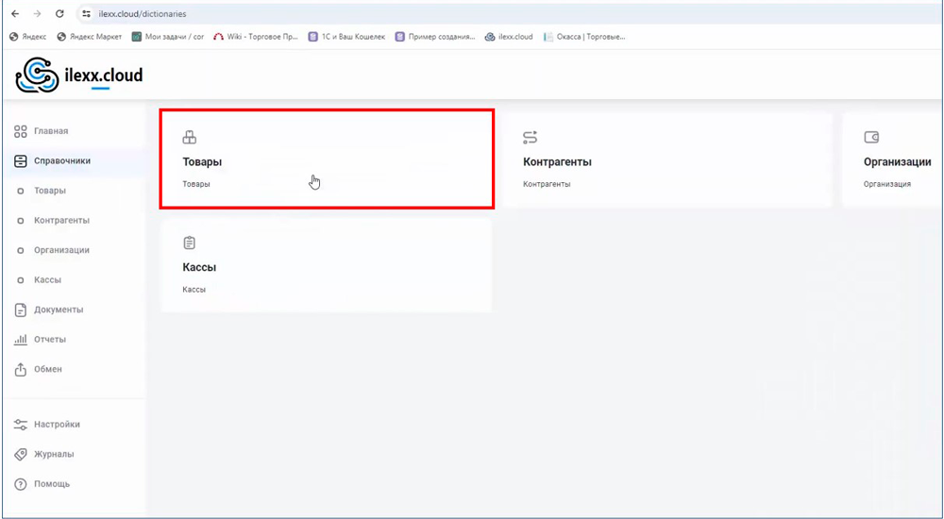Open Главная from the sidebar
944x519 pixels.
point(50,131)
